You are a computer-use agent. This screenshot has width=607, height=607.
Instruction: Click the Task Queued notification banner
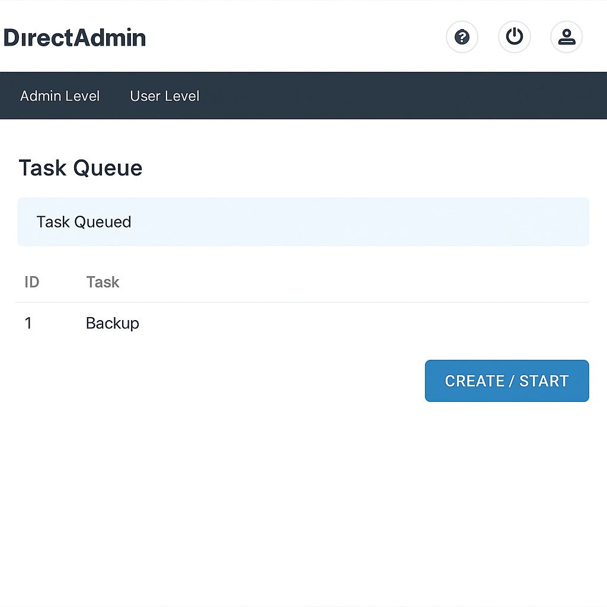point(303,222)
